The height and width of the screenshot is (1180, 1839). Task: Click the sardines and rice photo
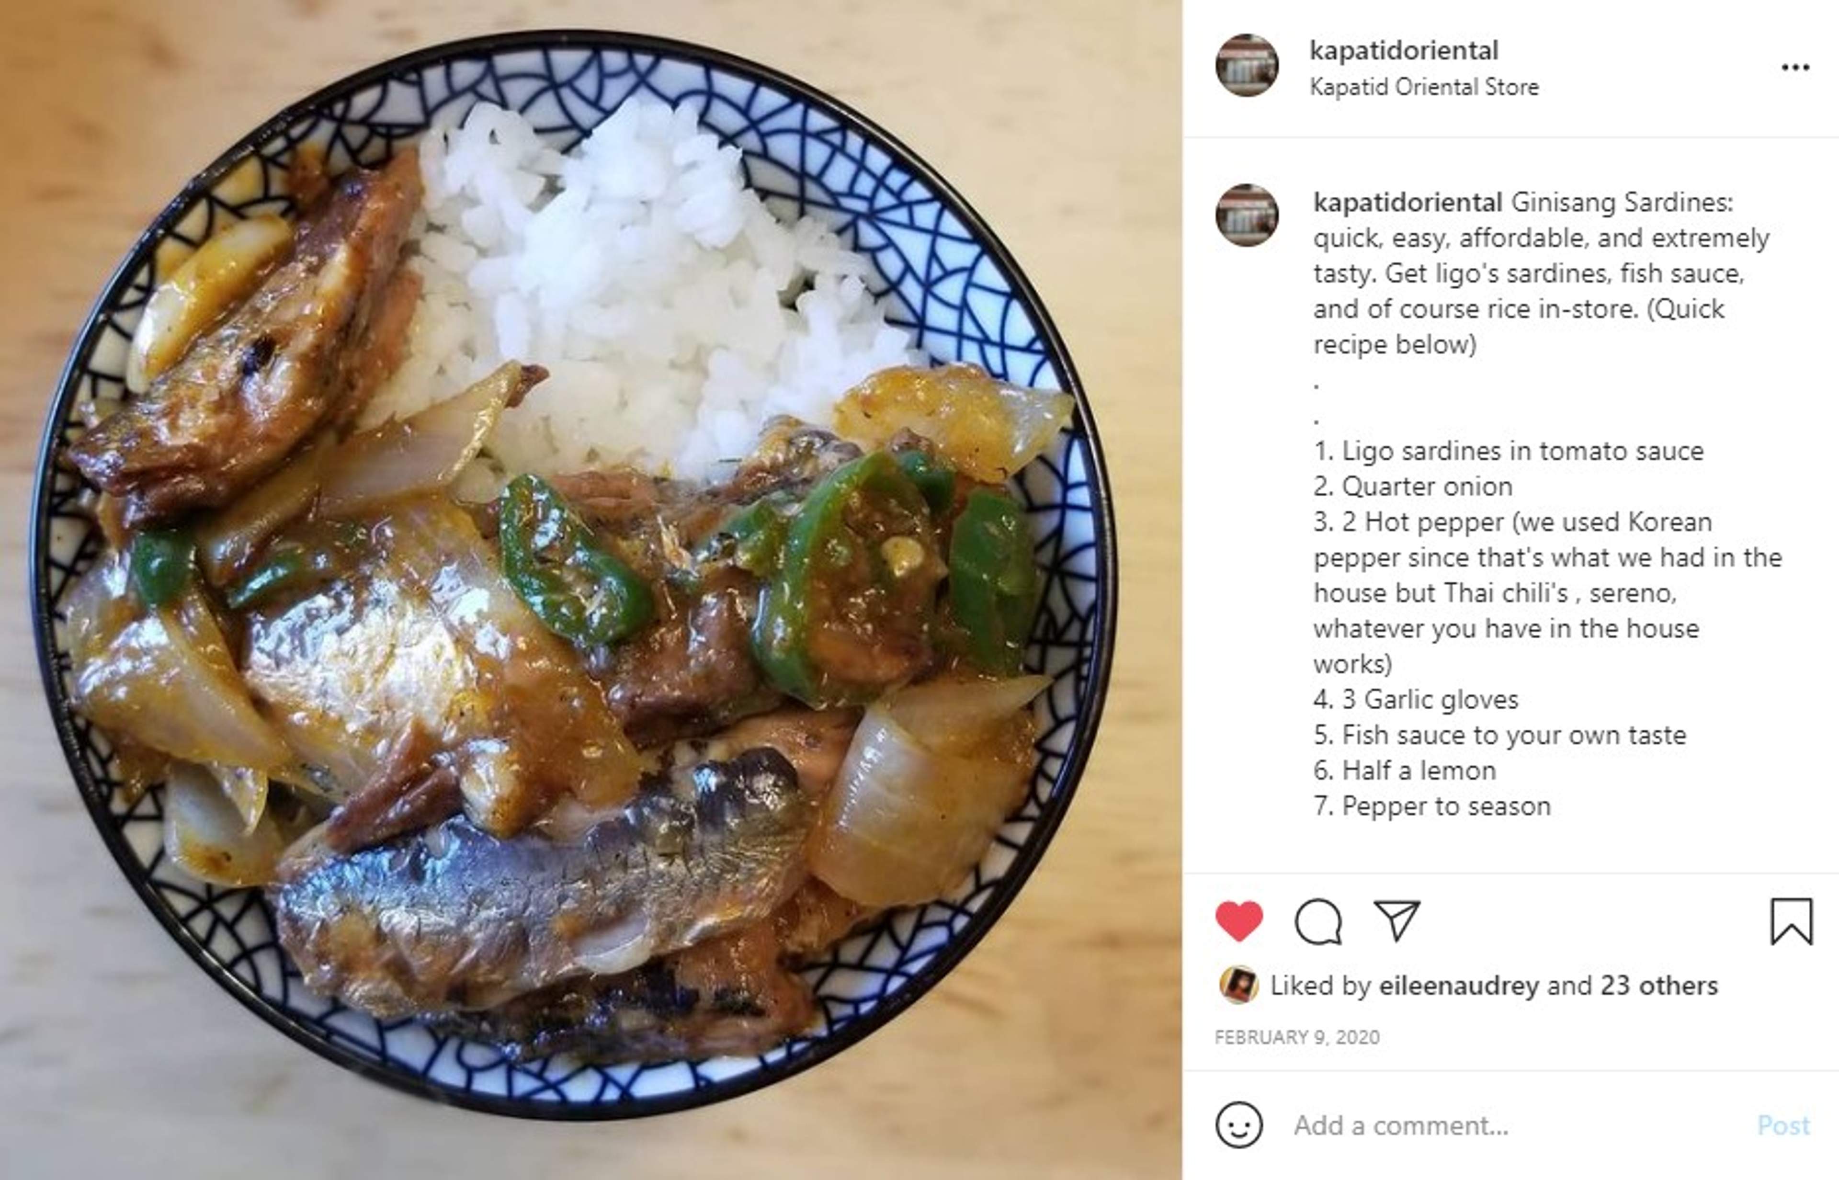pos(591,590)
